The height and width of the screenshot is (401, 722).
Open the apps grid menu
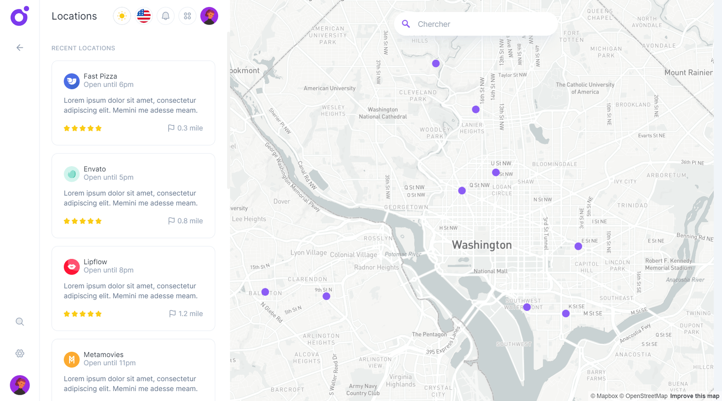point(188,16)
